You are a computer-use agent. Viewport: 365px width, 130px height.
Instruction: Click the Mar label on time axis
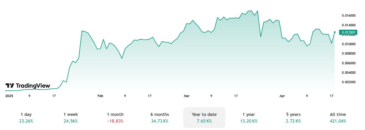186,96
